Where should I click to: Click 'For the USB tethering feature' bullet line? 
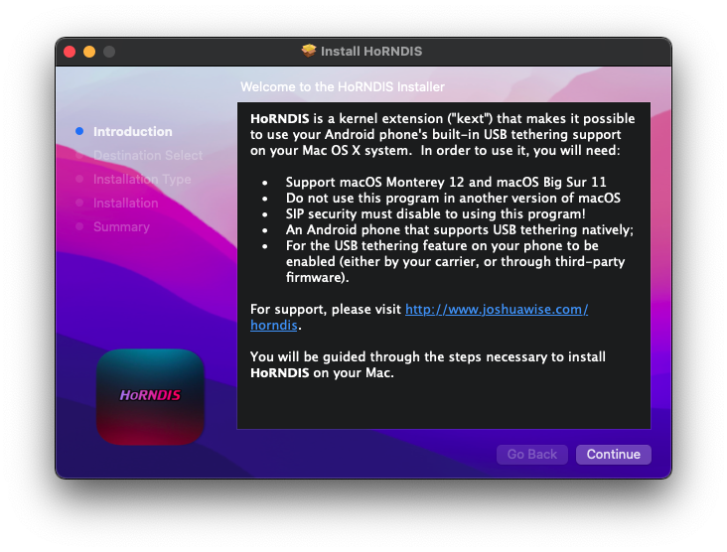pos(455,261)
